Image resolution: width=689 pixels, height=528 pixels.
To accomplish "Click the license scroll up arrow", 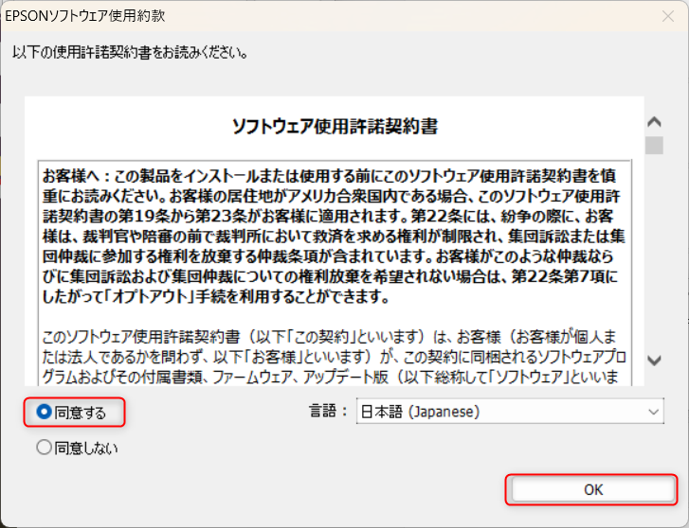I will coord(654,121).
